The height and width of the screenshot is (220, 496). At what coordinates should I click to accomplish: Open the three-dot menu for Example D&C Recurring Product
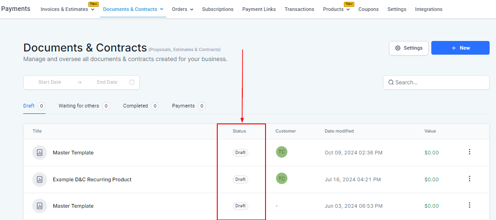(470, 179)
